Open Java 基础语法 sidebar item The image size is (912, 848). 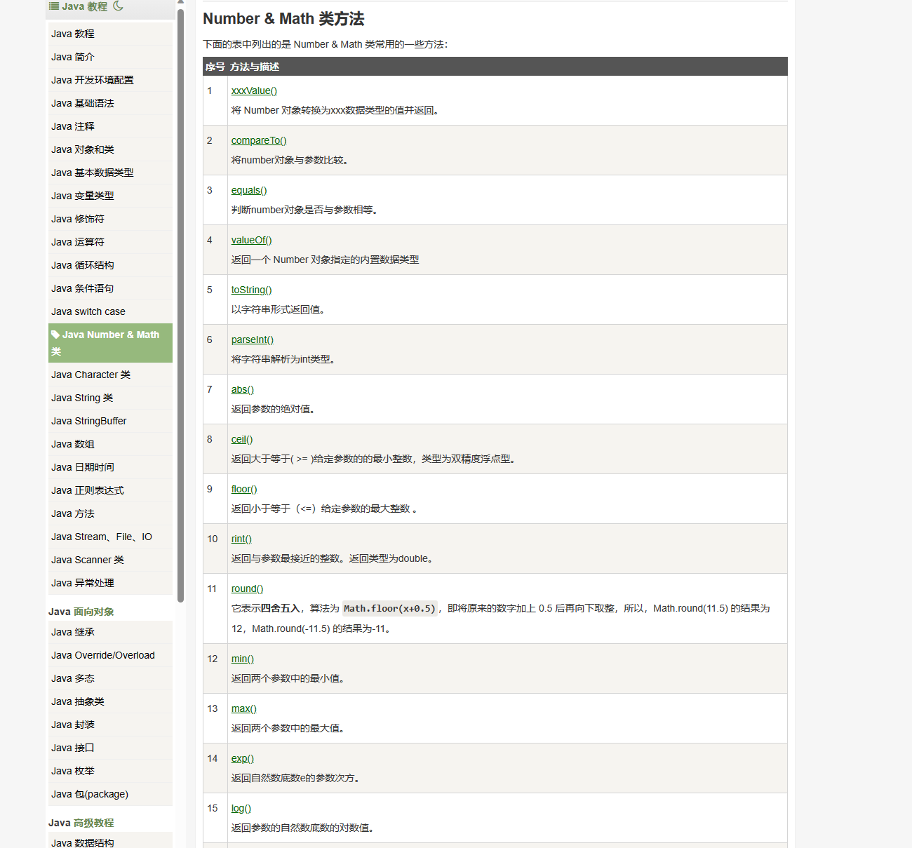coord(110,103)
